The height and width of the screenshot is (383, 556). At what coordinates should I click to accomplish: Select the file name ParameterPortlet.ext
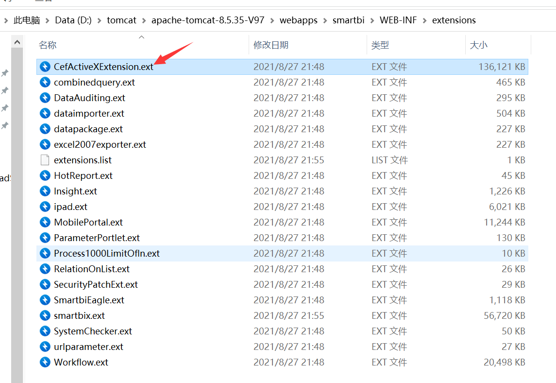pyautogui.click(x=97, y=238)
